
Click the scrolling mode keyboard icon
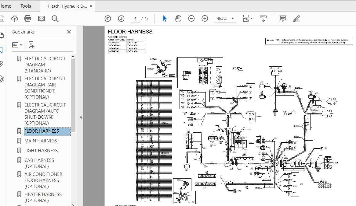263,19
